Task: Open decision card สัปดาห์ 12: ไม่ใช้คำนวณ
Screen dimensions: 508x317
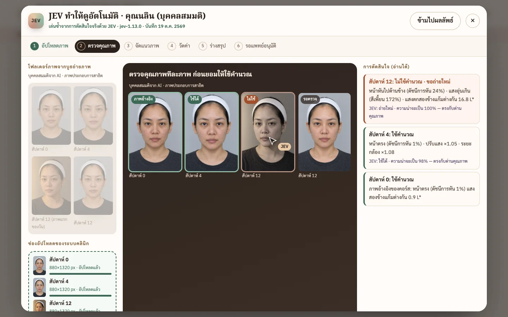Action: [422, 99]
